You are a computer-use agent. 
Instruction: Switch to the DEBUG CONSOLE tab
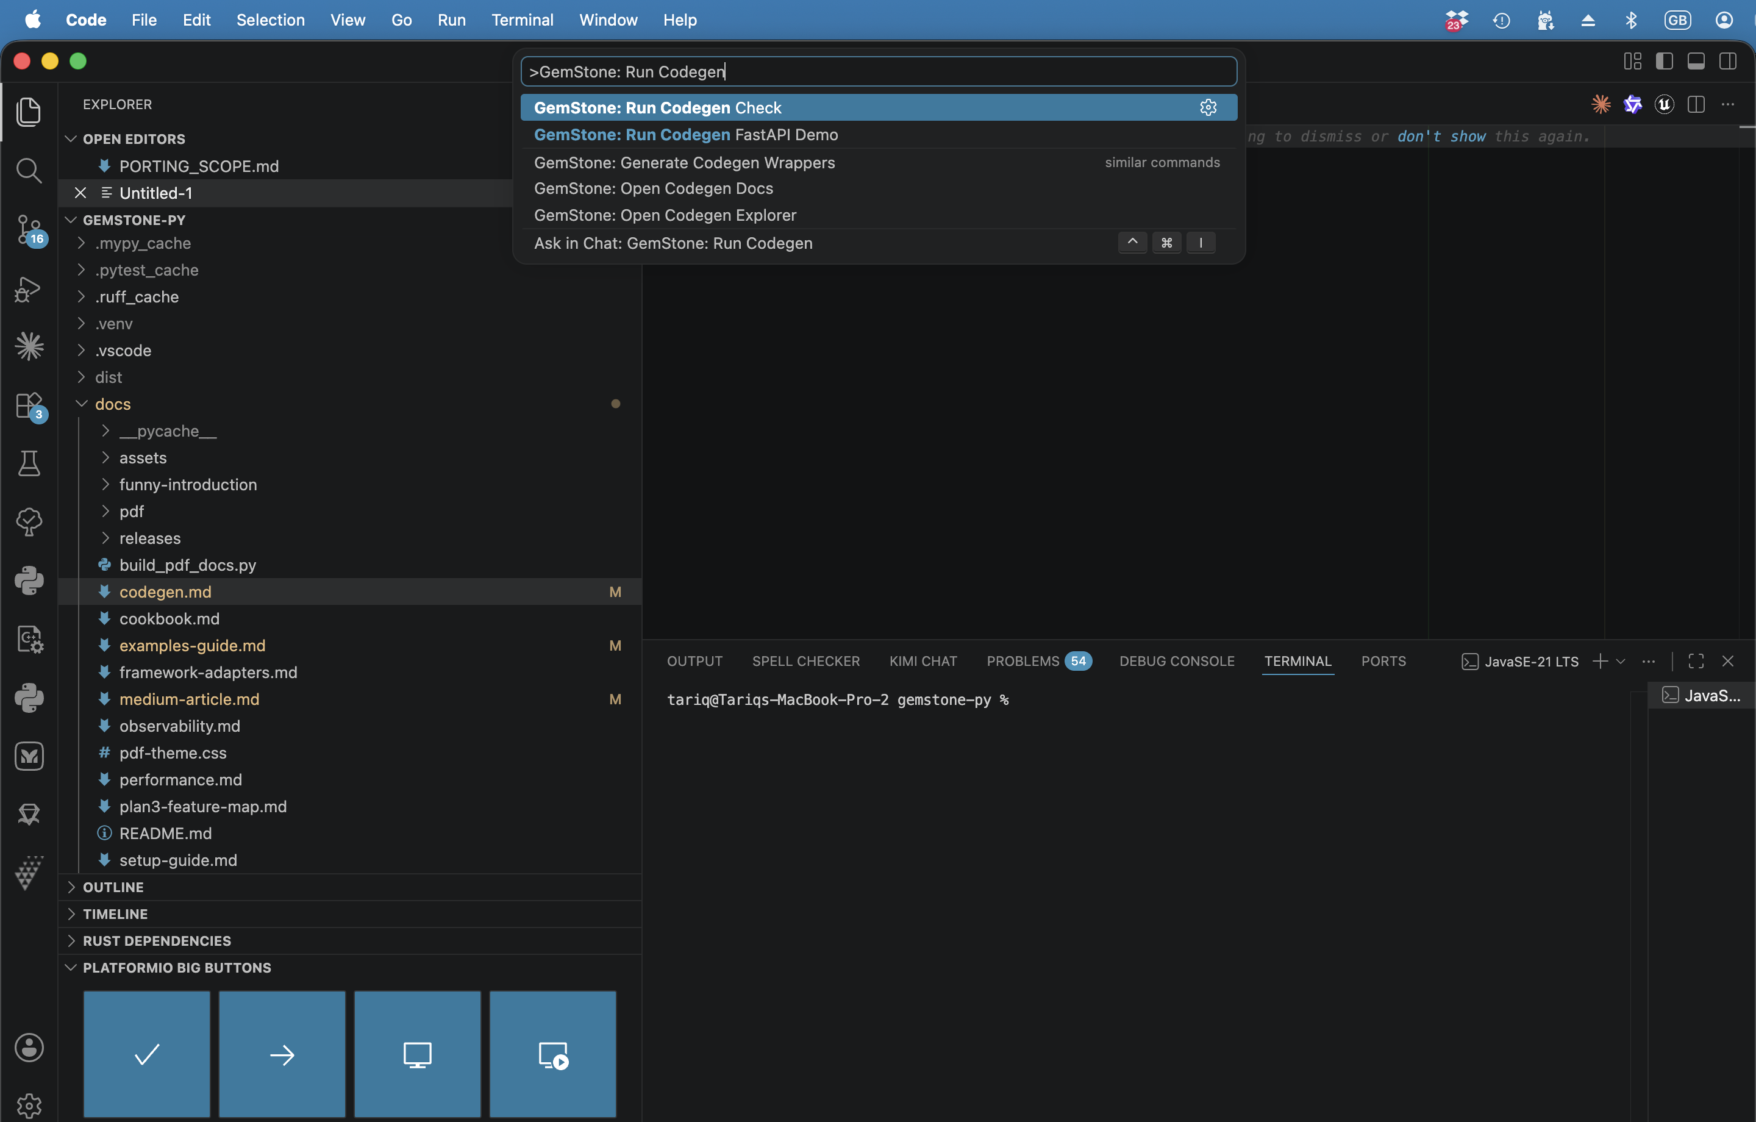coord(1176,661)
